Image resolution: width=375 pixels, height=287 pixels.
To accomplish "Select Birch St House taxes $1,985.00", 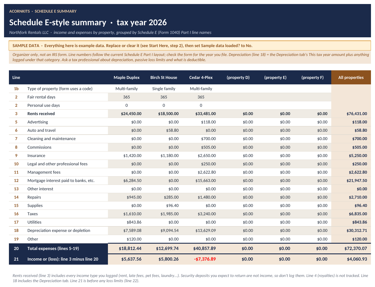I will click(x=164, y=214).
